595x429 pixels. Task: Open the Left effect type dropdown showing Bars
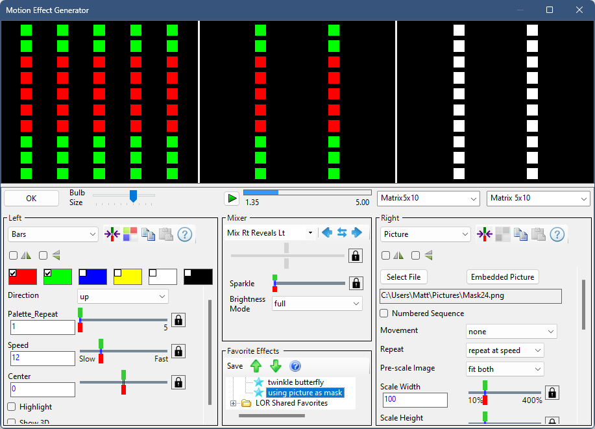point(53,234)
